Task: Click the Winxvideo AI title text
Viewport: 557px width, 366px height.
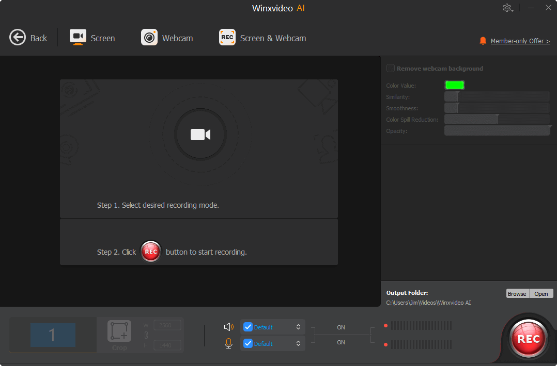Action: point(278,8)
